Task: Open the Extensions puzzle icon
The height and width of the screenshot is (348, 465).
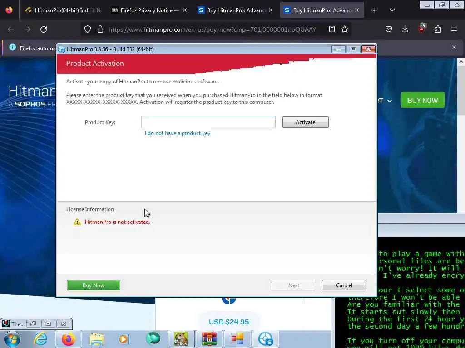Action: [438, 29]
